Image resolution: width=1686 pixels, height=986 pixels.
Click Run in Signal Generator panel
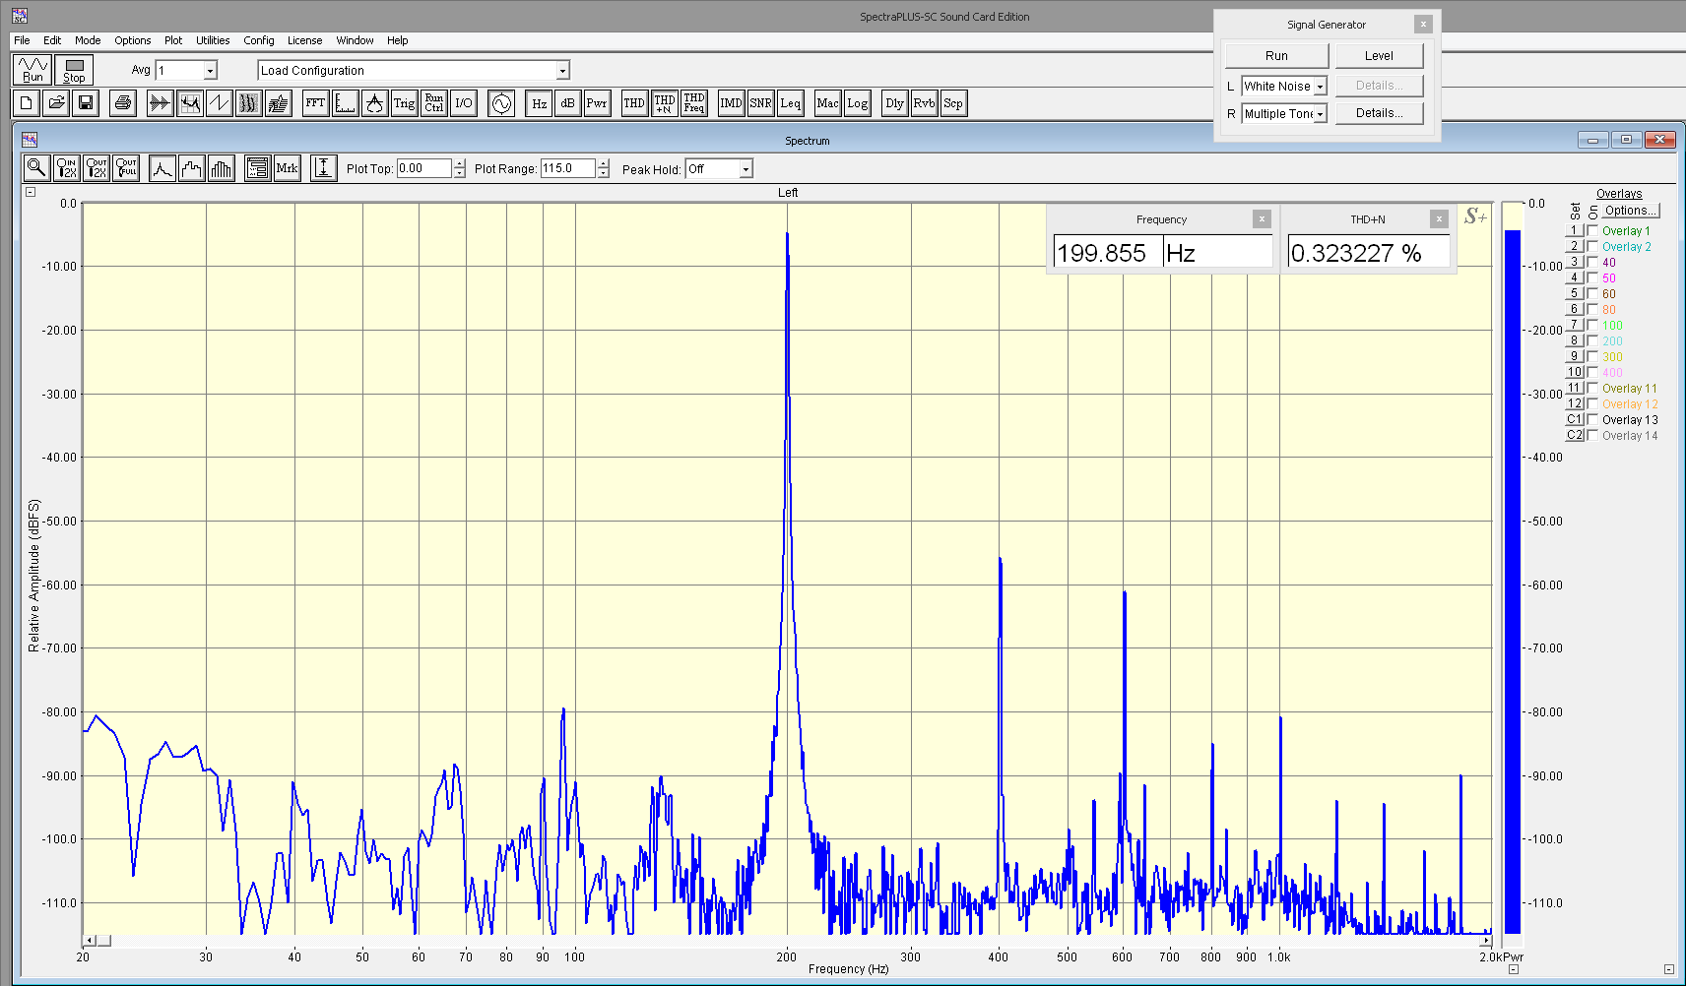pyautogui.click(x=1276, y=56)
